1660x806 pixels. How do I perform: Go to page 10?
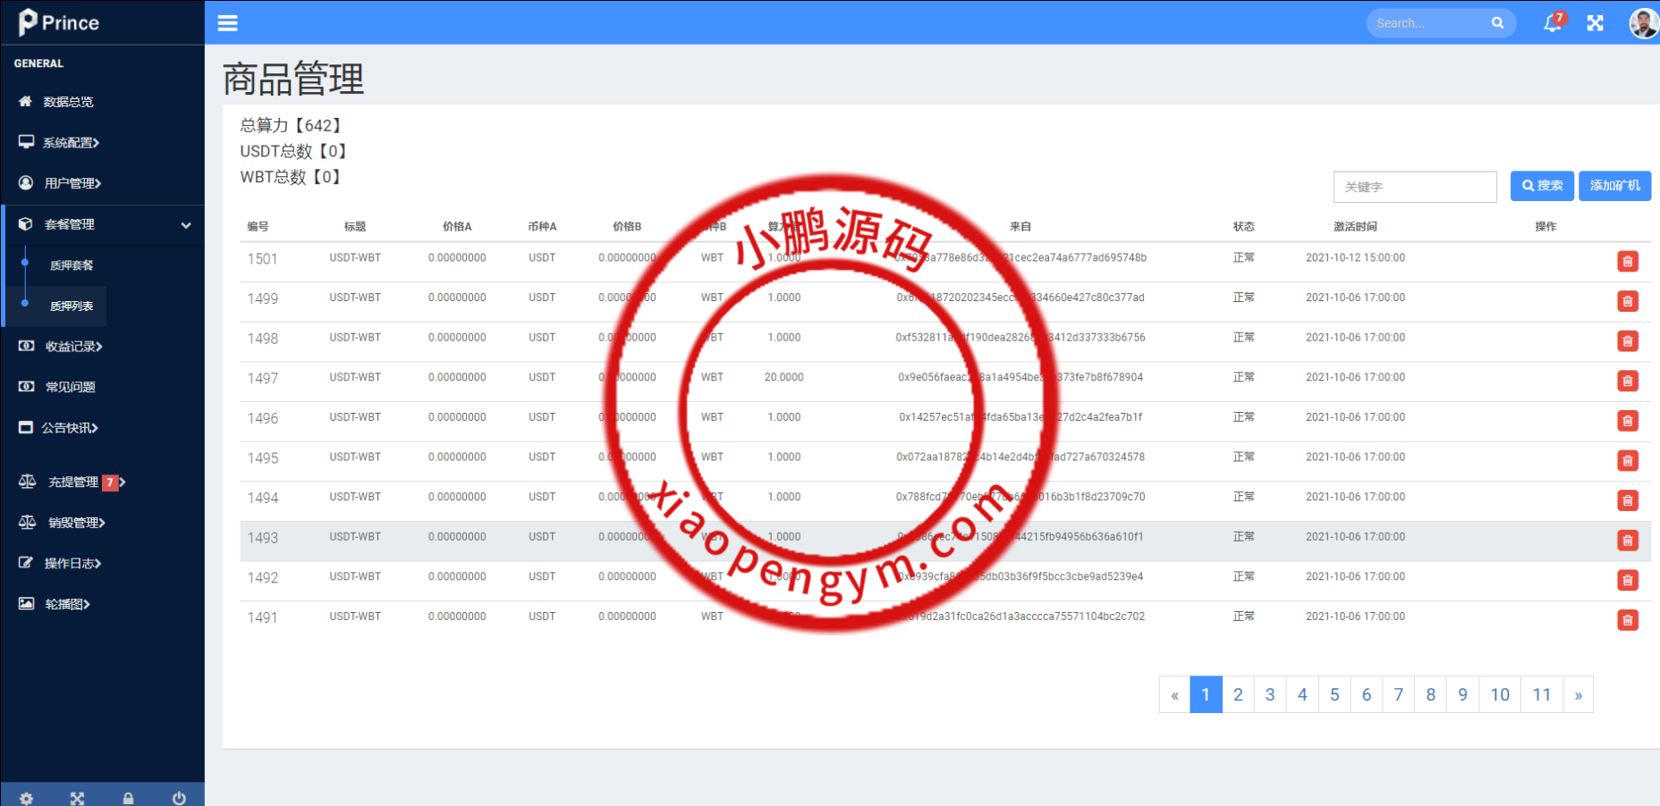[1500, 695]
